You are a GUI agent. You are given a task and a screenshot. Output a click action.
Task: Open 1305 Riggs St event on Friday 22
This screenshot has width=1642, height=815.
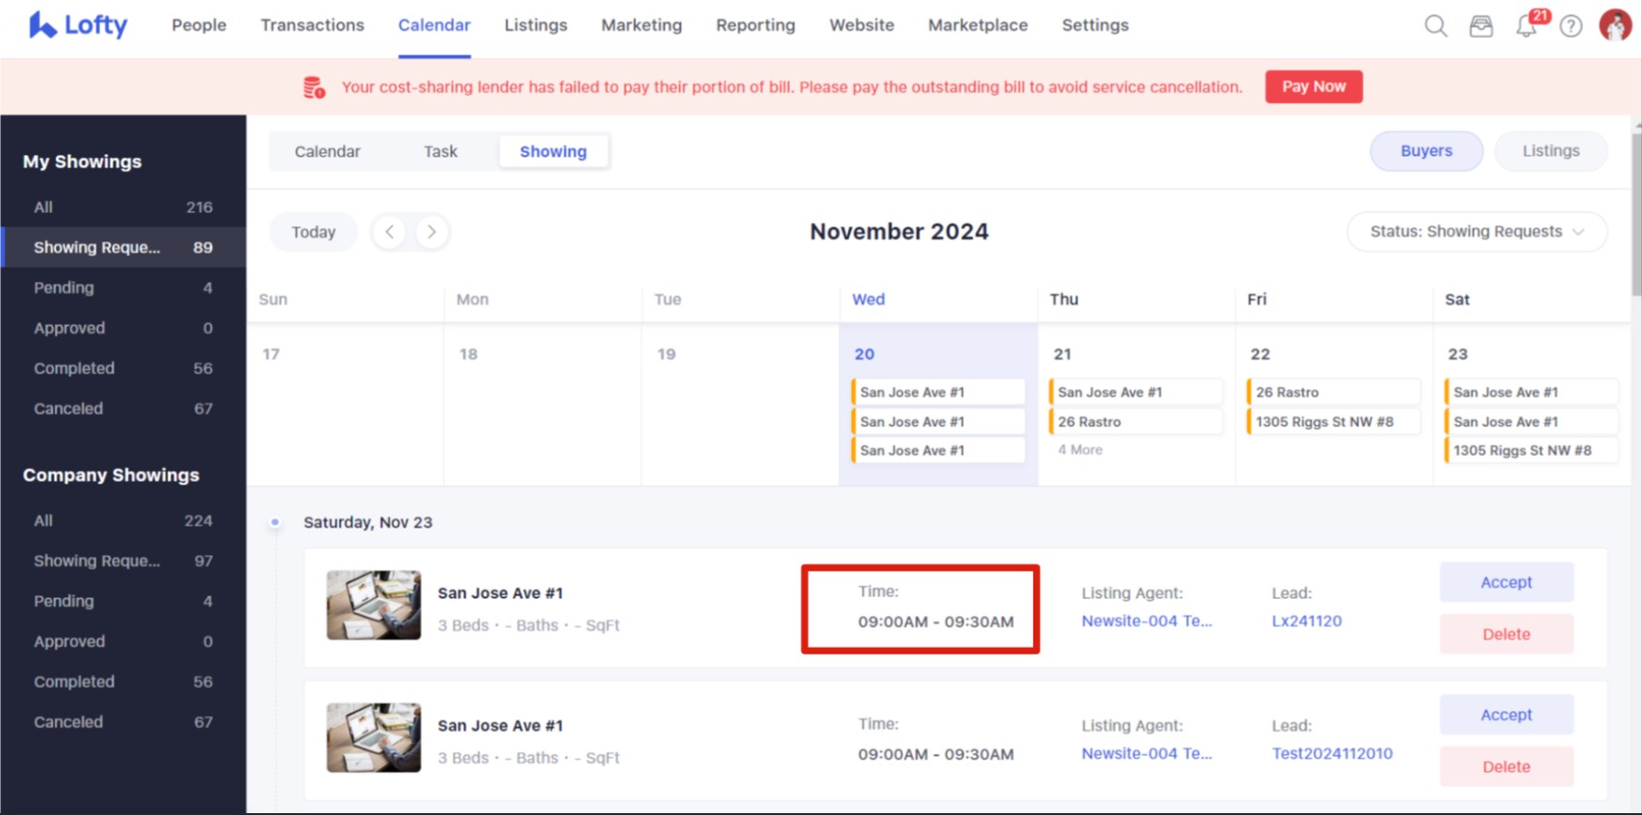[1334, 422]
